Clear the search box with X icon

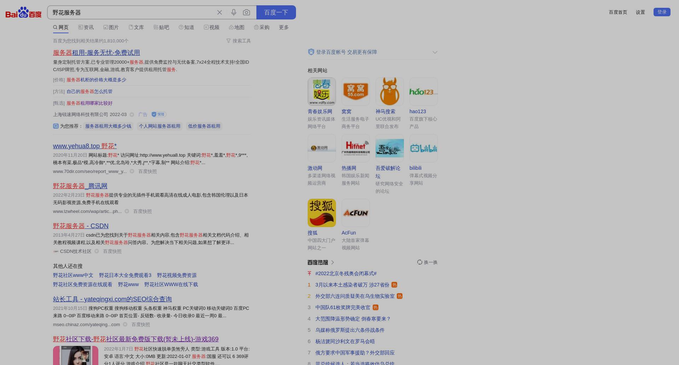pos(220,12)
